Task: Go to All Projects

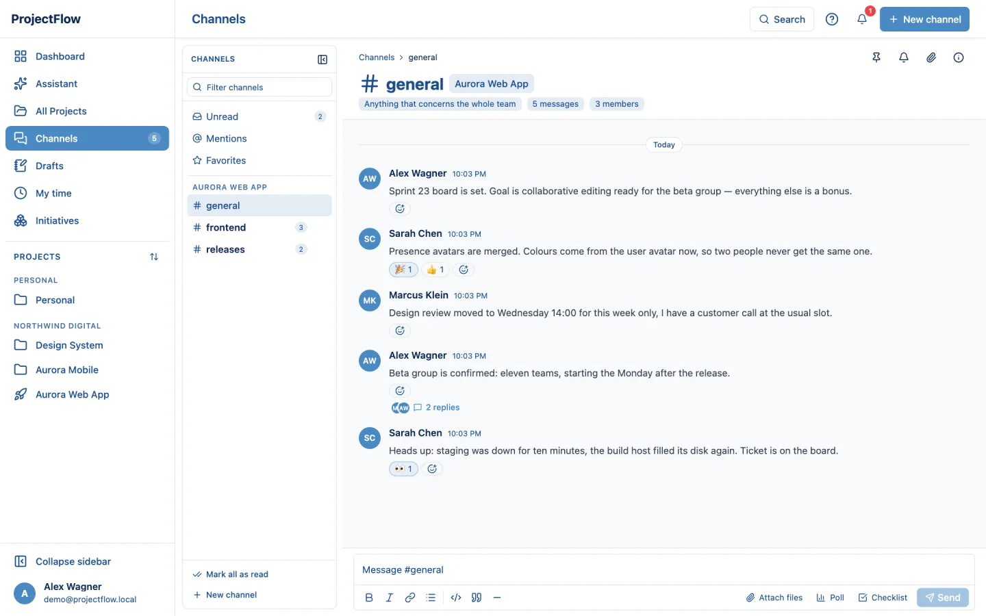Action: pos(87,111)
